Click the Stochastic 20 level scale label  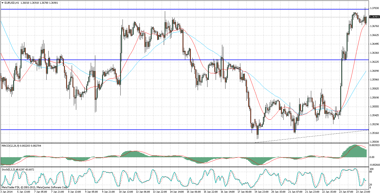tap(371, 185)
